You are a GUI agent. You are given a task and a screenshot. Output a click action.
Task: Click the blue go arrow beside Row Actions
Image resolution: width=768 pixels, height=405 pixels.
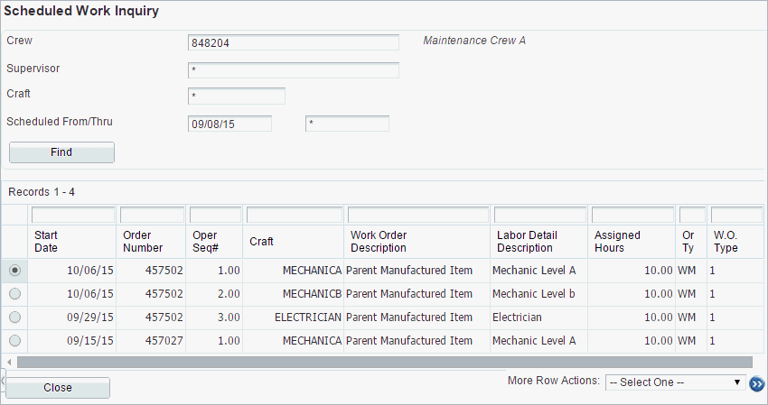757,383
